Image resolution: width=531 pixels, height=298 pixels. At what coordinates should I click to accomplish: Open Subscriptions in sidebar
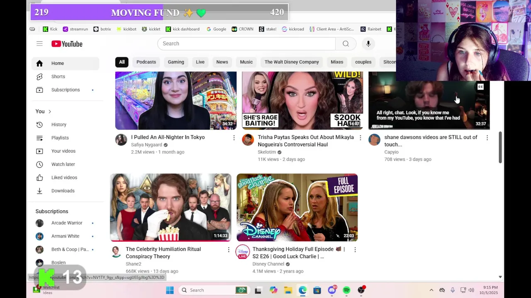pyautogui.click(x=65, y=90)
